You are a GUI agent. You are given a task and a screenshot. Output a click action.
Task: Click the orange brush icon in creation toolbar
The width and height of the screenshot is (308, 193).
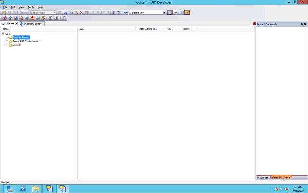coord(43,18)
